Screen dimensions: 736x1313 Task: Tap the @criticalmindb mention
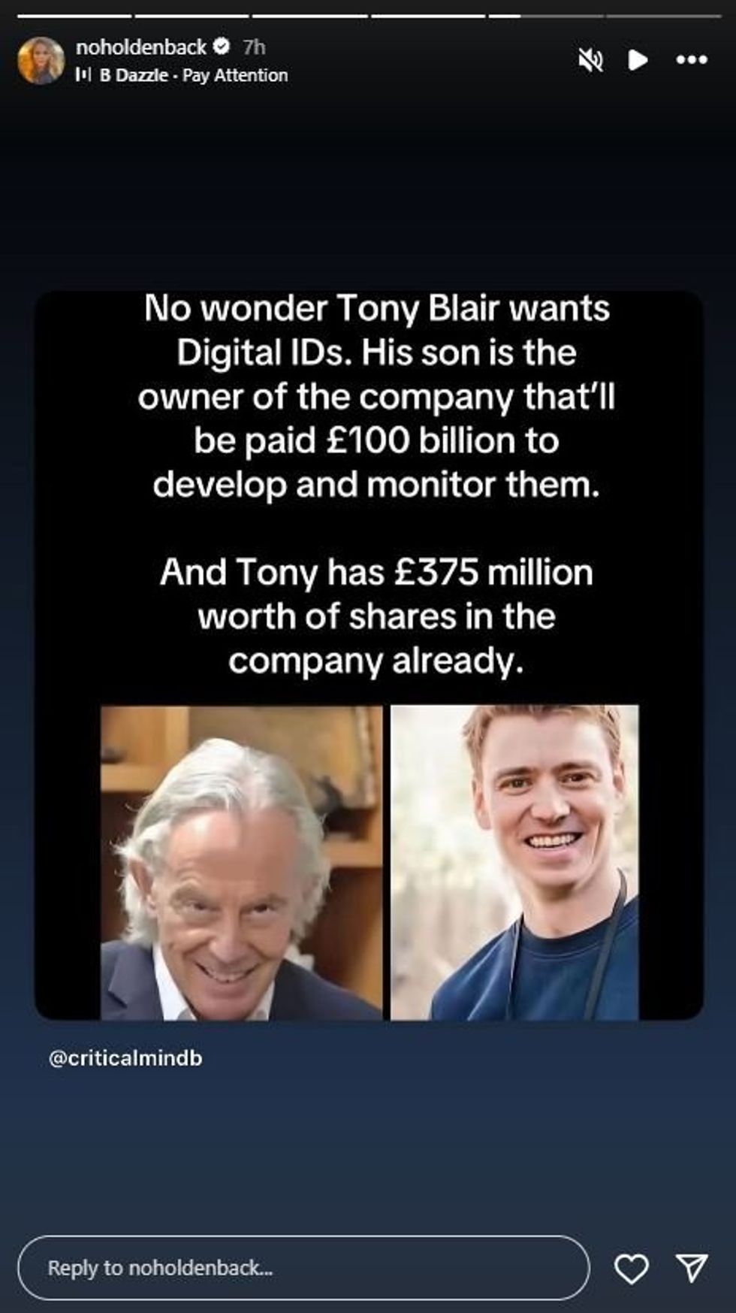point(125,1058)
